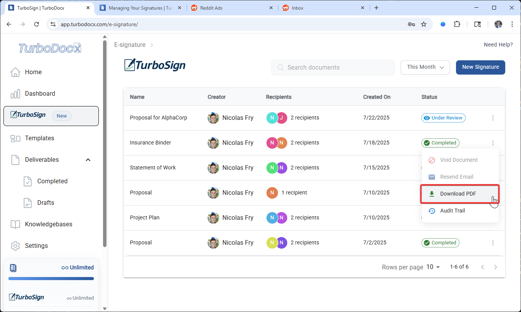521x312 pixels.
Task: Click the Unlimited label next to AI
Action: click(x=78, y=267)
